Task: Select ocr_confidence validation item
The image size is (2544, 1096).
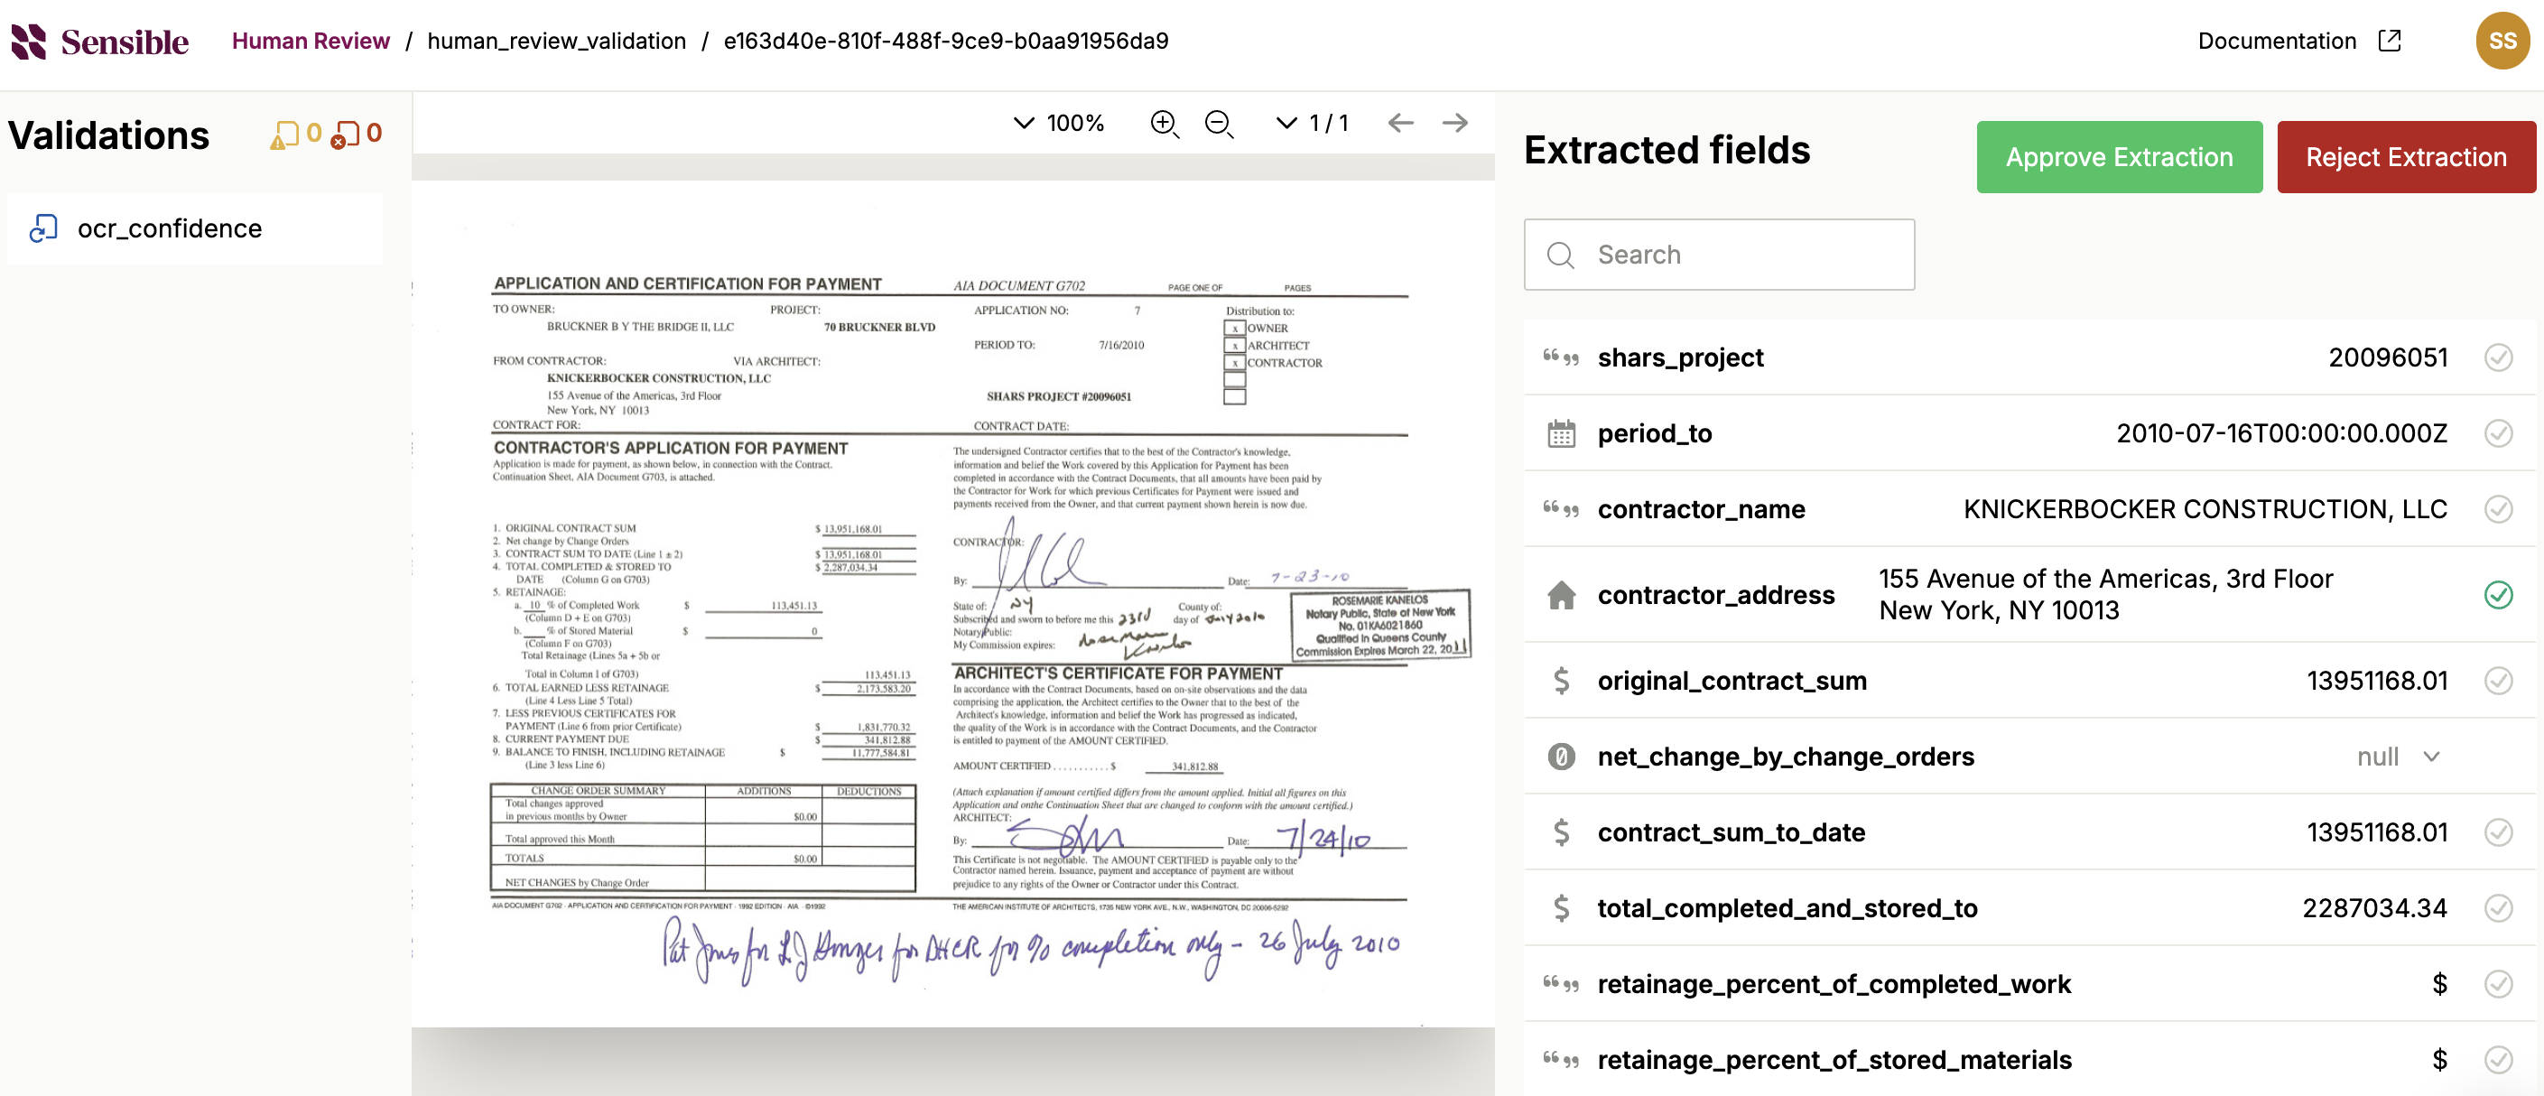Action: pyautogui.click(x=170, y=228)
